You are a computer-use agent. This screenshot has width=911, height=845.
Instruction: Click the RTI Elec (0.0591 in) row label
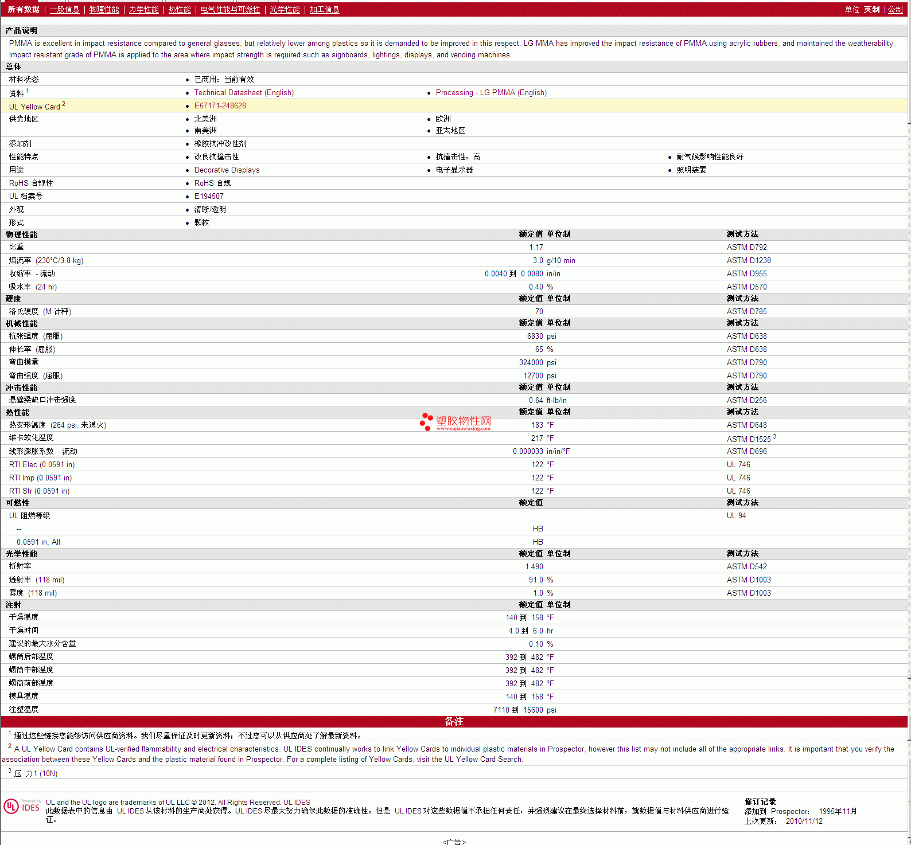click(42, 464)
